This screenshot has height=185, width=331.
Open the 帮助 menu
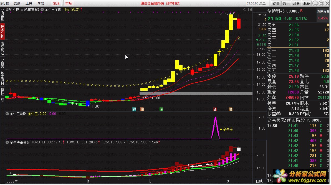41,3
